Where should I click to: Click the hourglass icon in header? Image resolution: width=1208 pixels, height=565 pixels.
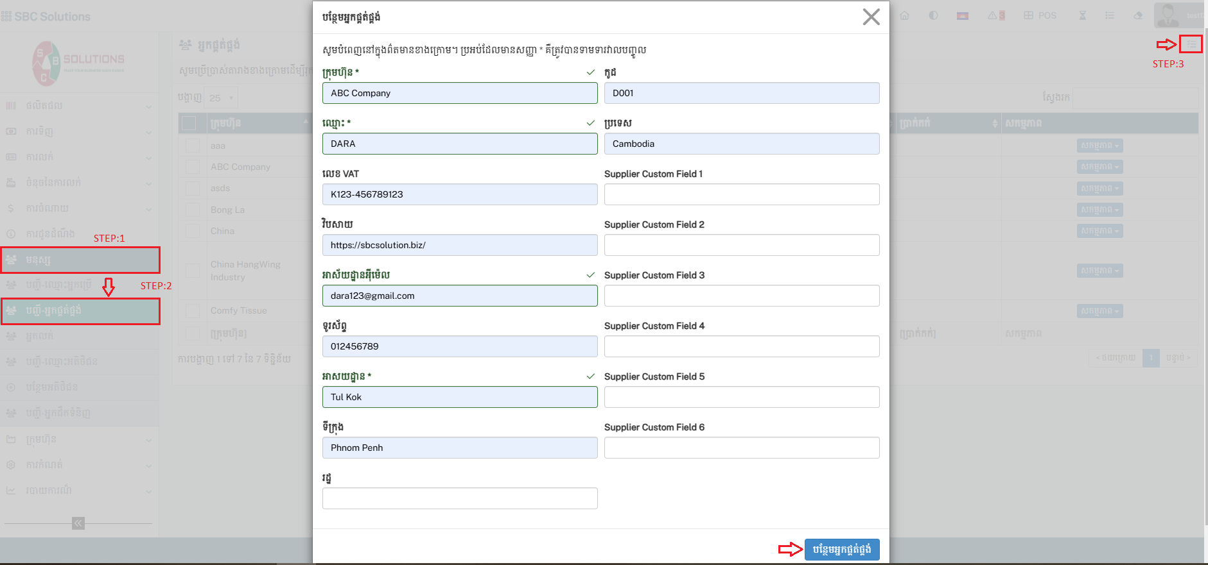coord(1083,15)
